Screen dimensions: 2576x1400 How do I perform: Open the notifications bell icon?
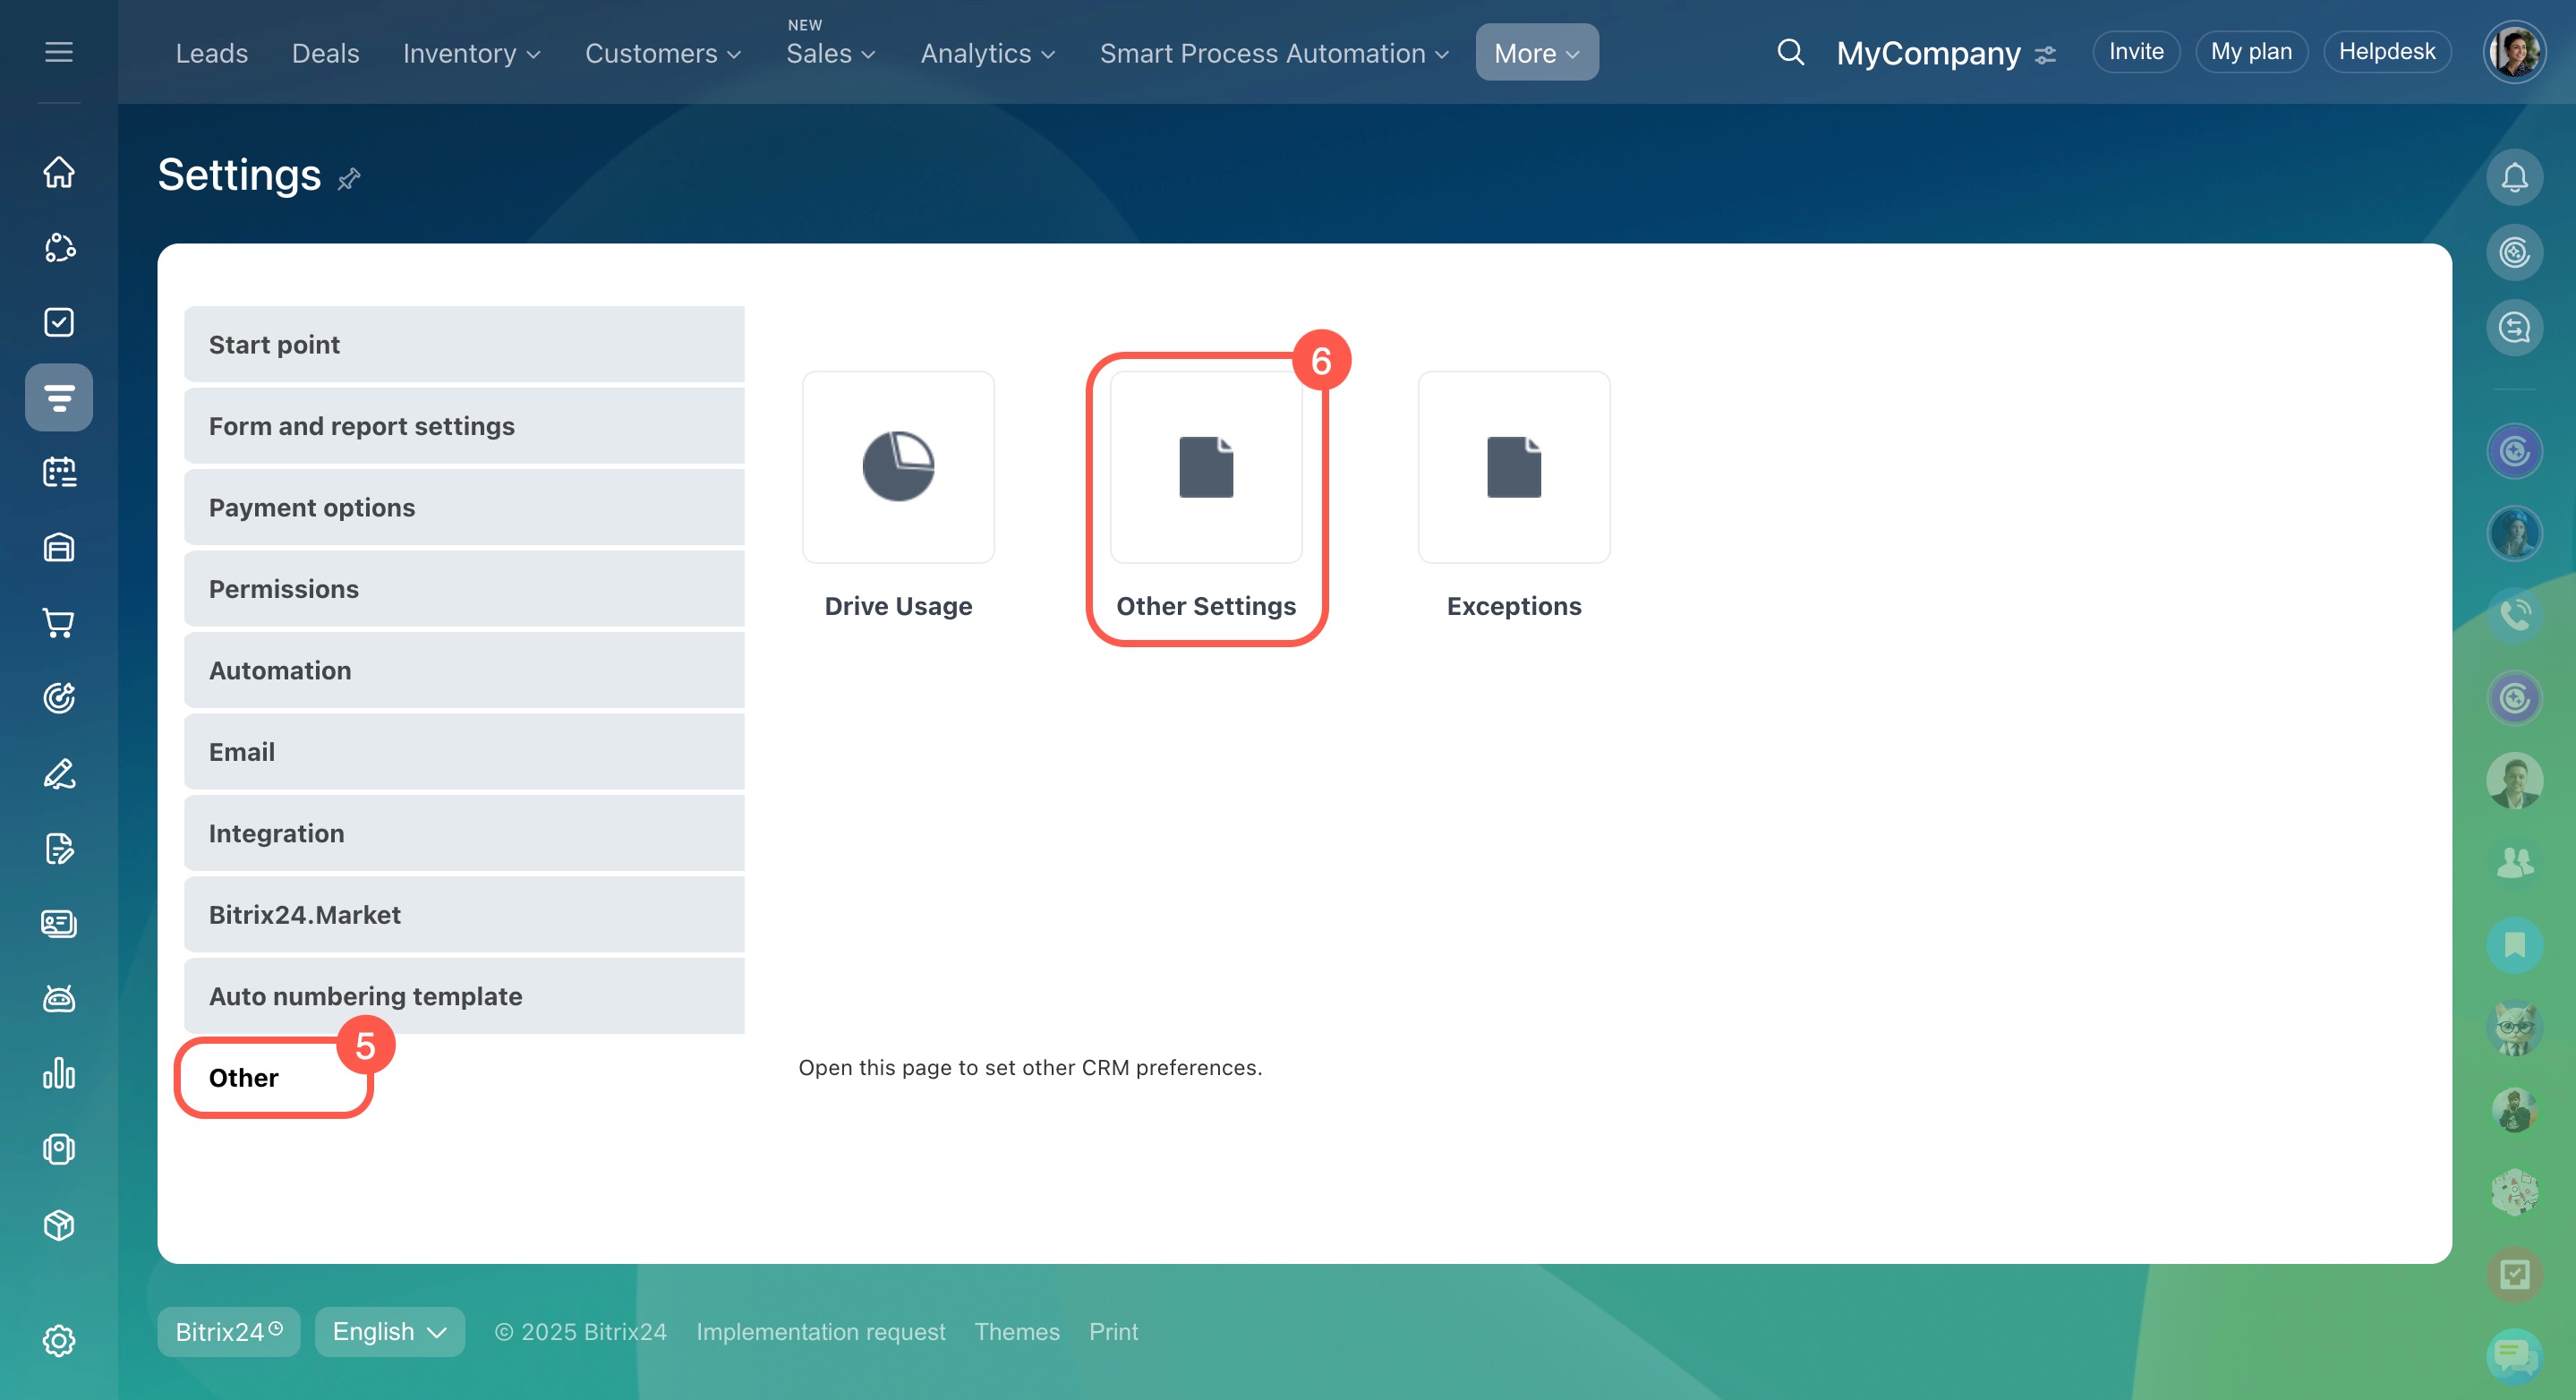click(2514, 177)
